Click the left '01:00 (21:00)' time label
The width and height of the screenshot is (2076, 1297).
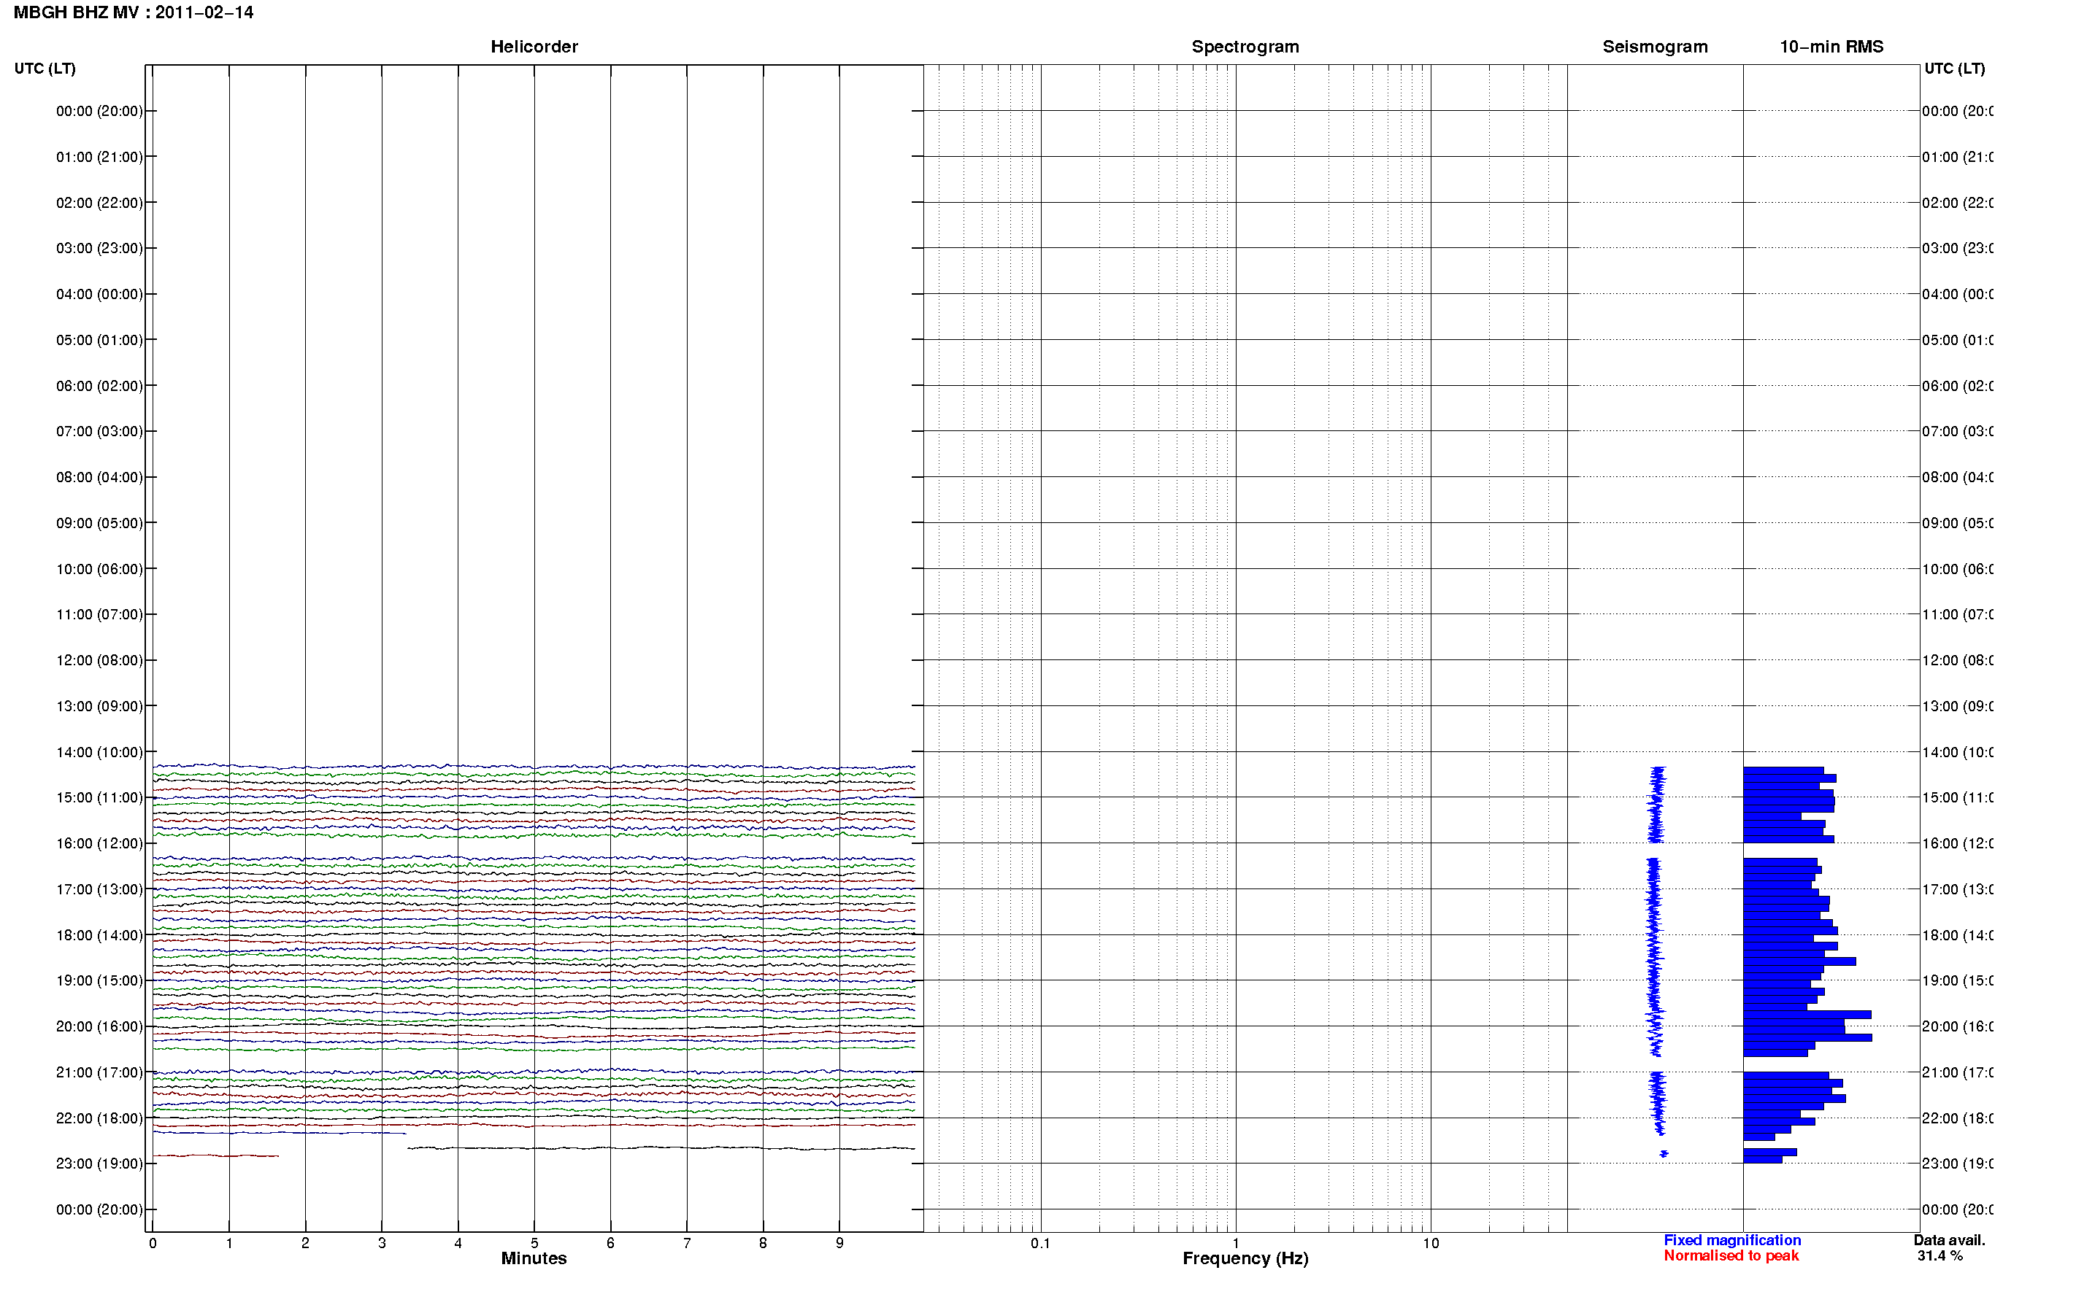coord(99,157)
